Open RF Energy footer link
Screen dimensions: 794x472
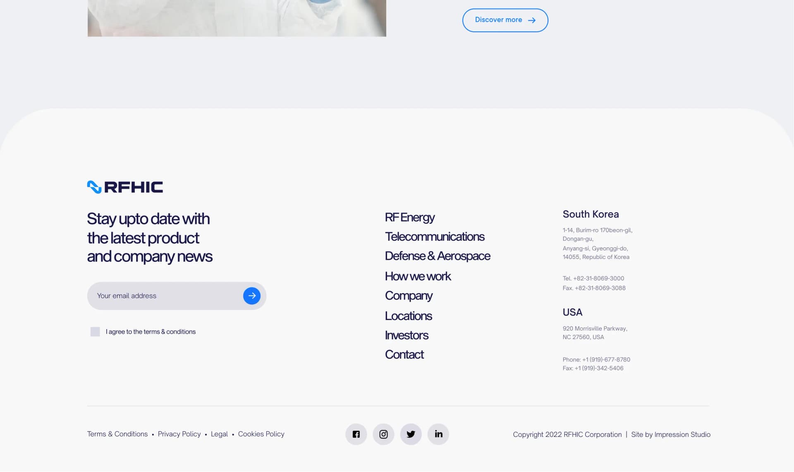pyautogui.click(x=409, y=217)
